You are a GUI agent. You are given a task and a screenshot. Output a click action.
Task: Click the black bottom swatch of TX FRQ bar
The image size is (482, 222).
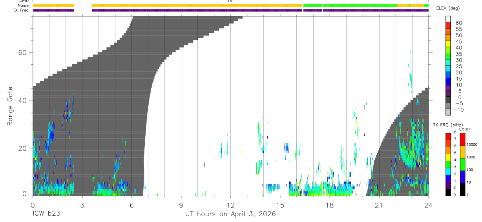click(448, 191)
